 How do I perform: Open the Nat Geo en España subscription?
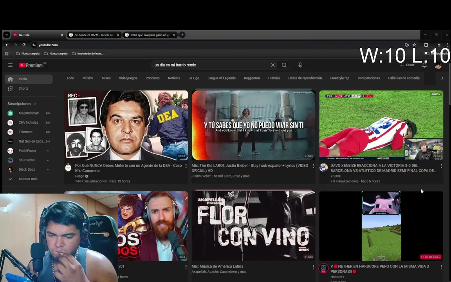click(29, 141)
